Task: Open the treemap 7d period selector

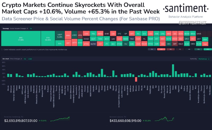Action: point(31,29)
